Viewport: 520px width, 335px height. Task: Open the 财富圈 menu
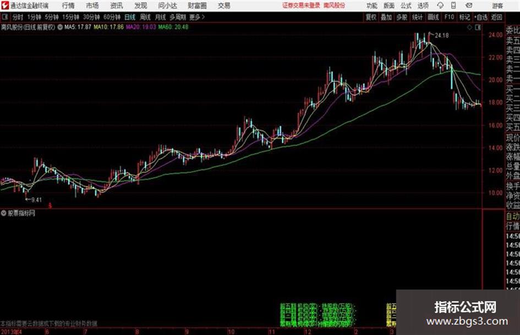197,6
